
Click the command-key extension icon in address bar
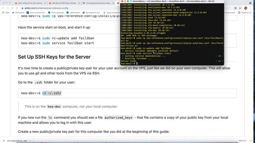pos(235,8)
